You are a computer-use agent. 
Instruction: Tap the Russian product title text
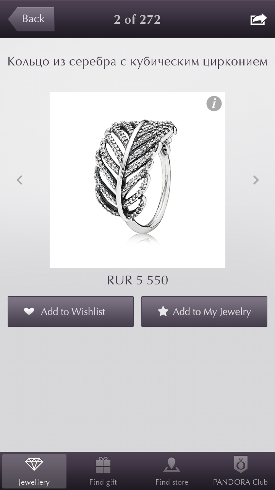[137, 62]
